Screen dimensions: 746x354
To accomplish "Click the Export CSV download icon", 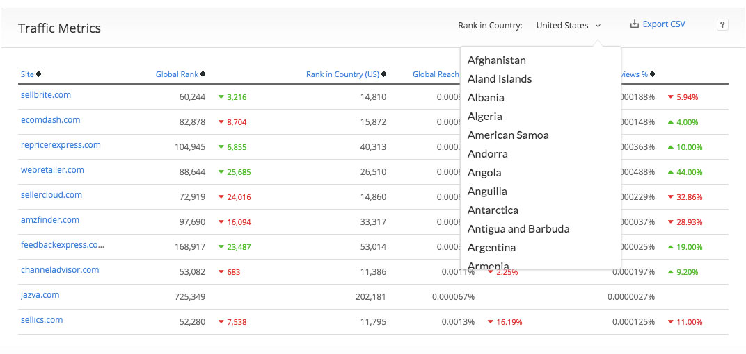I will coord(634,24).
